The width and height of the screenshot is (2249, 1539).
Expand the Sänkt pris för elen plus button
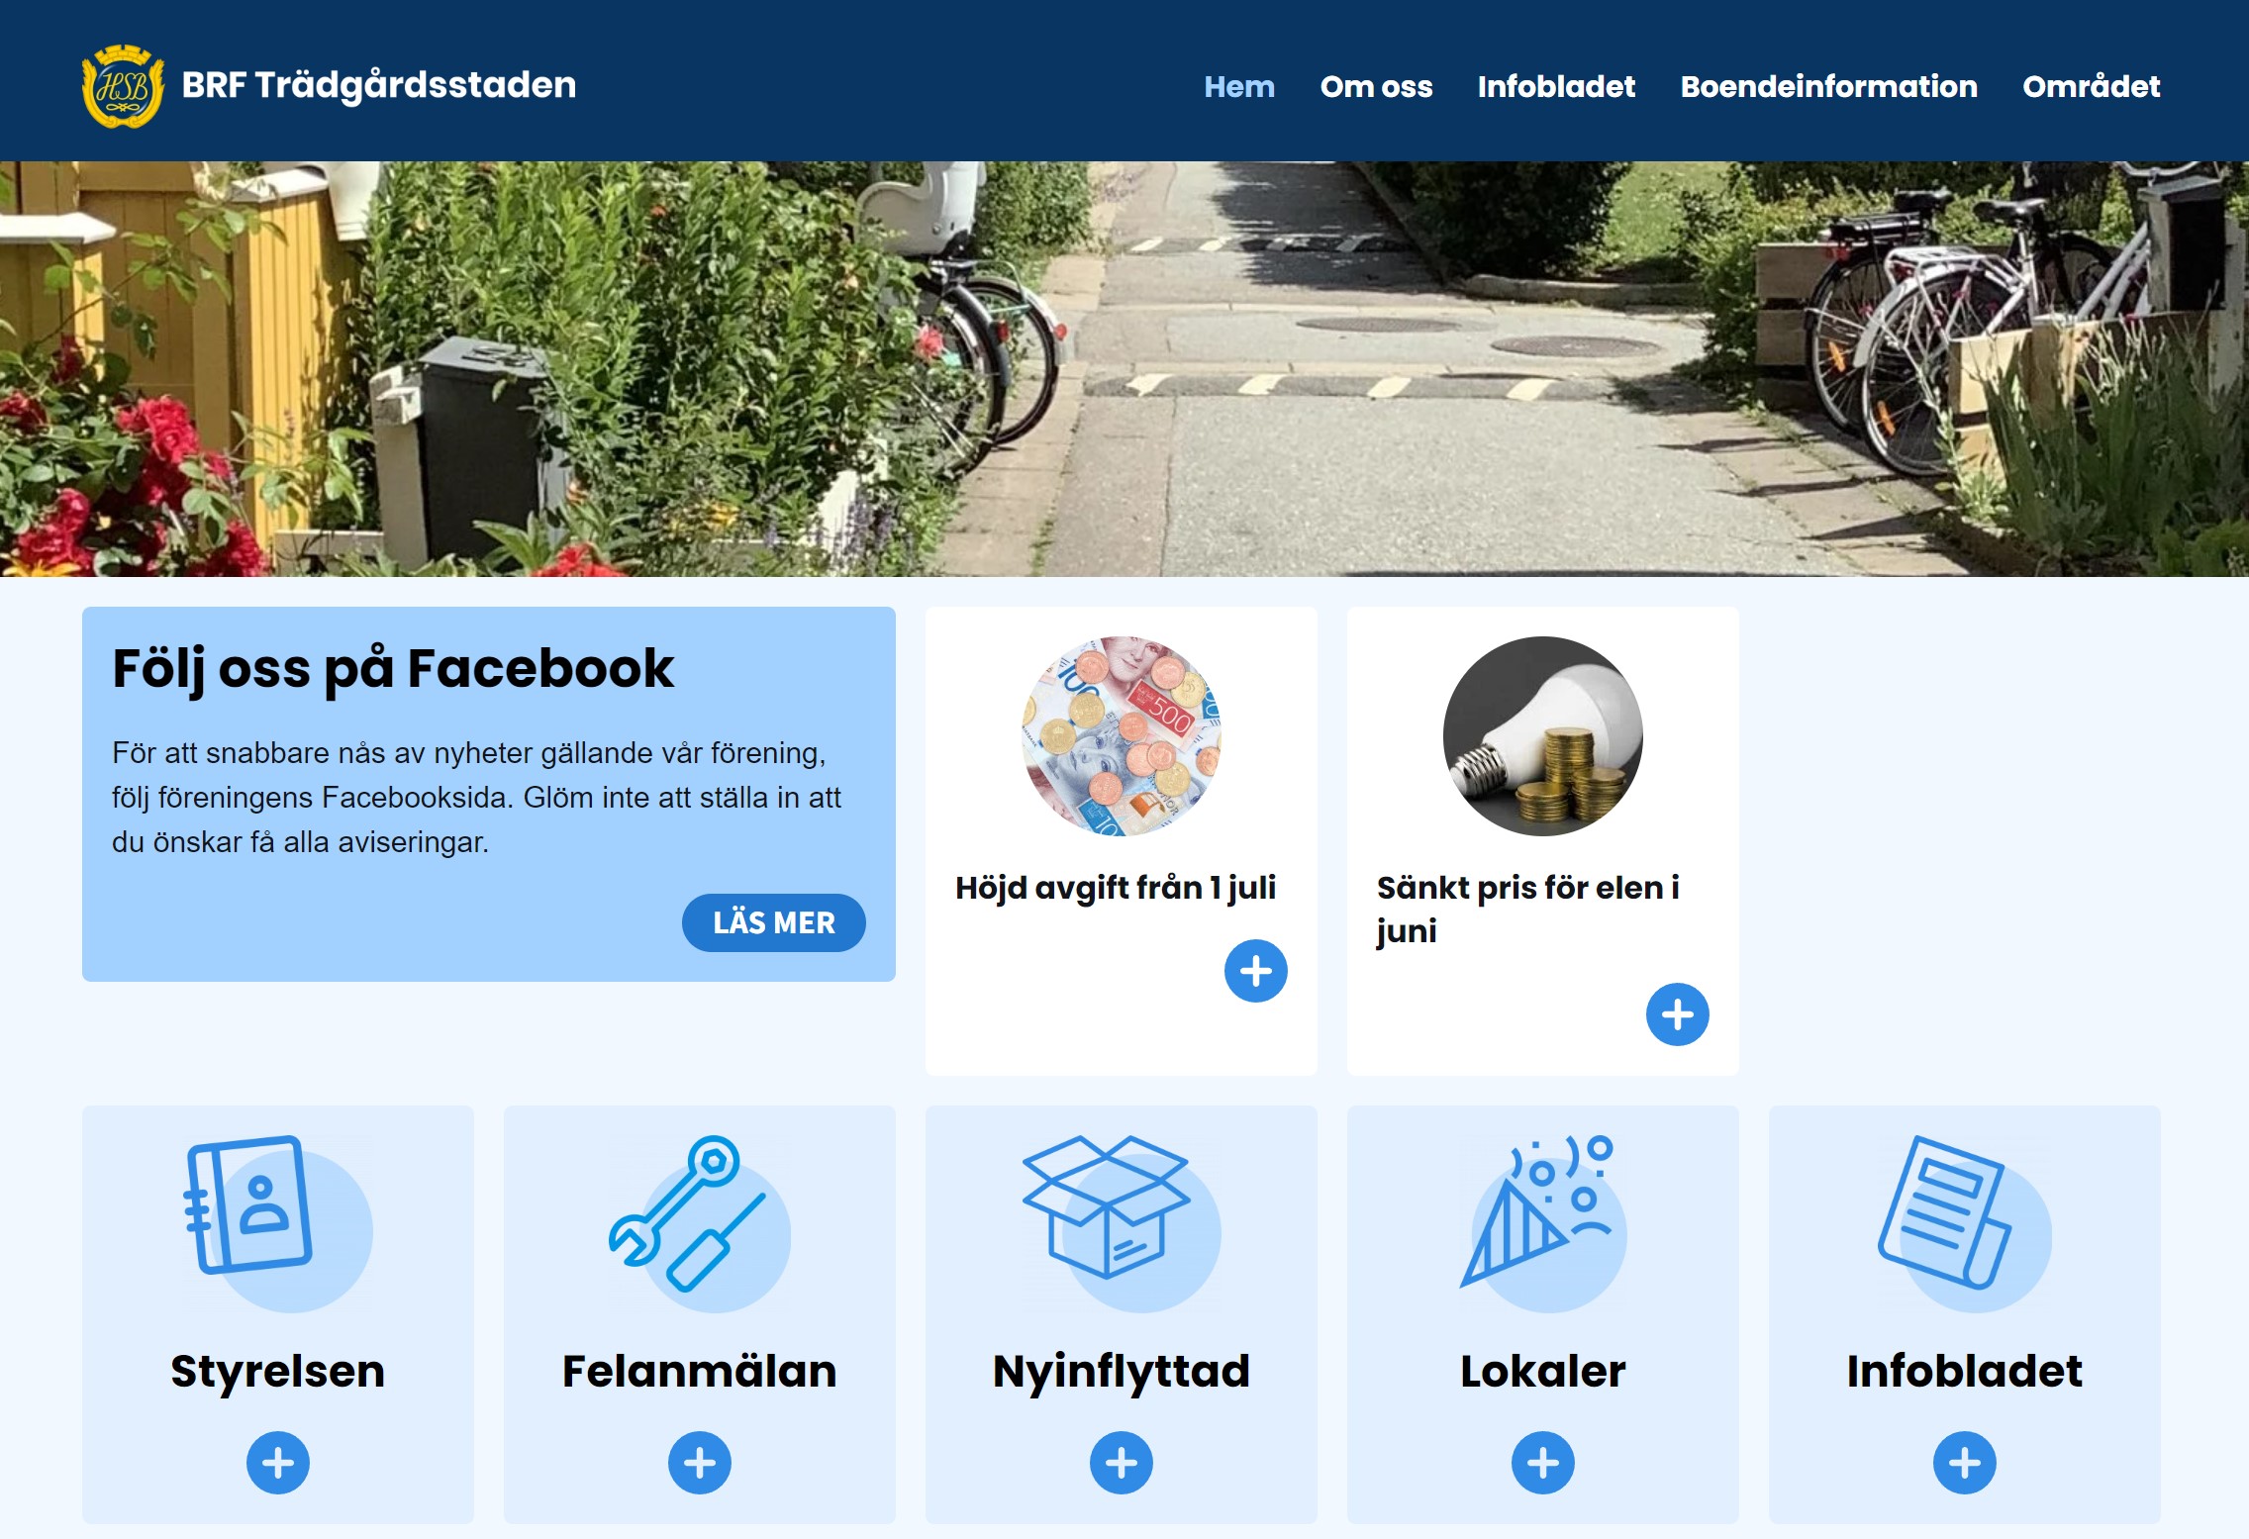tap(1677, 1014)
